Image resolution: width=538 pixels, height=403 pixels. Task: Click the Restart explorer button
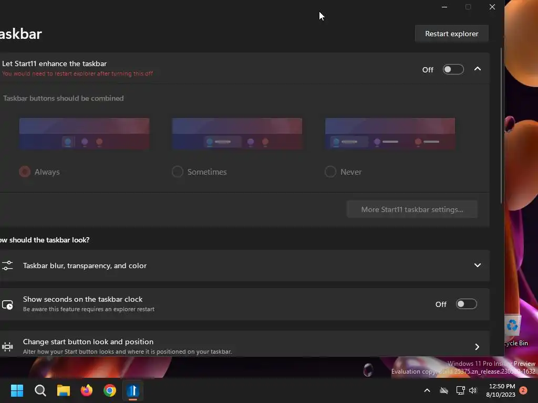pyautogui.click(x=451, y=34)
